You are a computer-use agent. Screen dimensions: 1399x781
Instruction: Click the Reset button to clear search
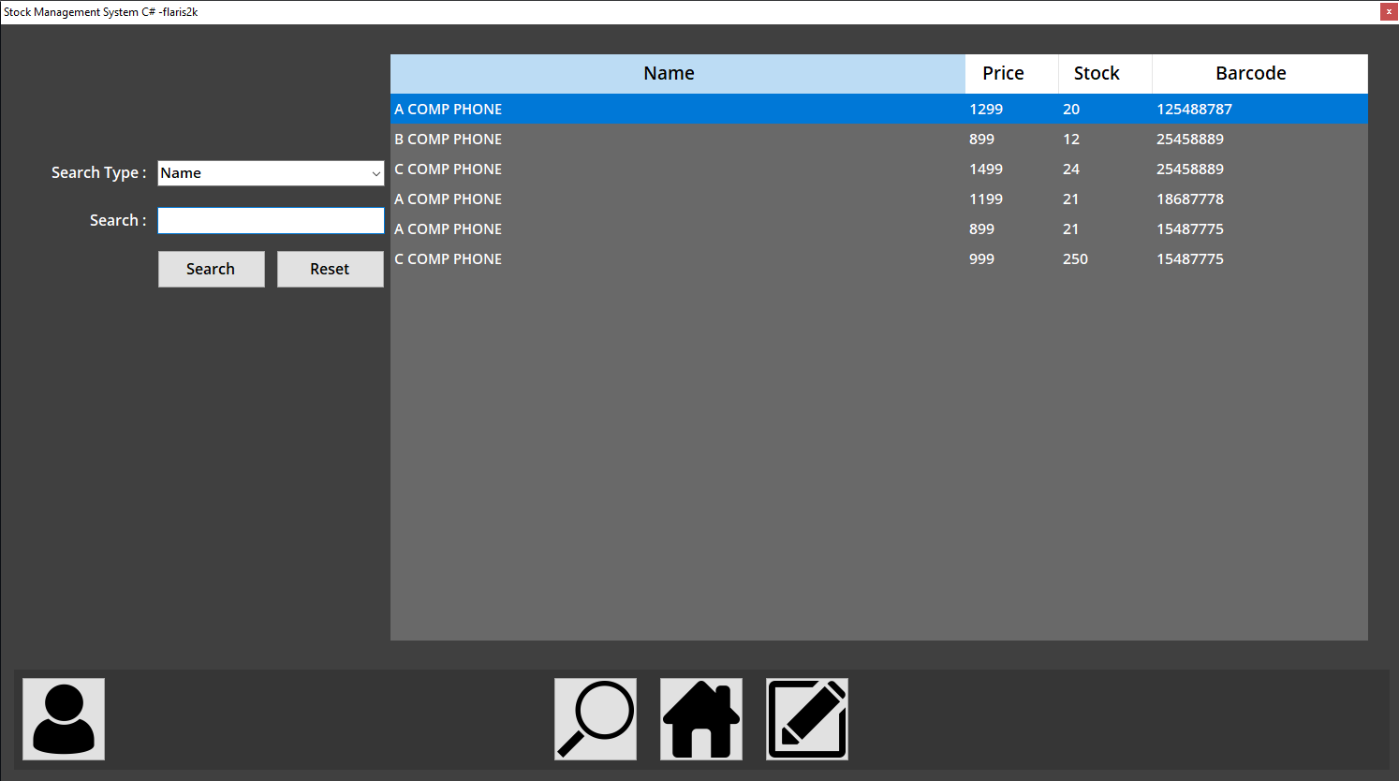[x=330, y=269]
